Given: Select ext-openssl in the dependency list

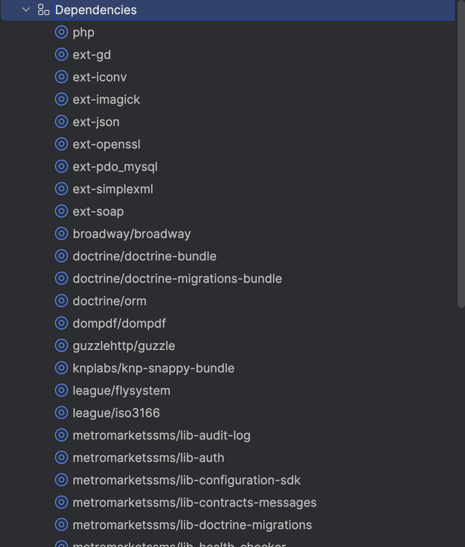Looking at the screenshot, I should [106, 144].
